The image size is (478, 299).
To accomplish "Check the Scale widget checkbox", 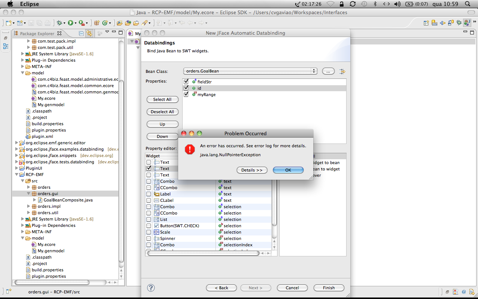I will (149, 232).
